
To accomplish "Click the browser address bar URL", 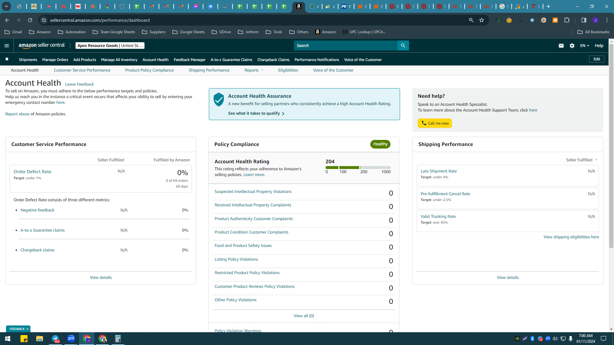I will 100,20.
